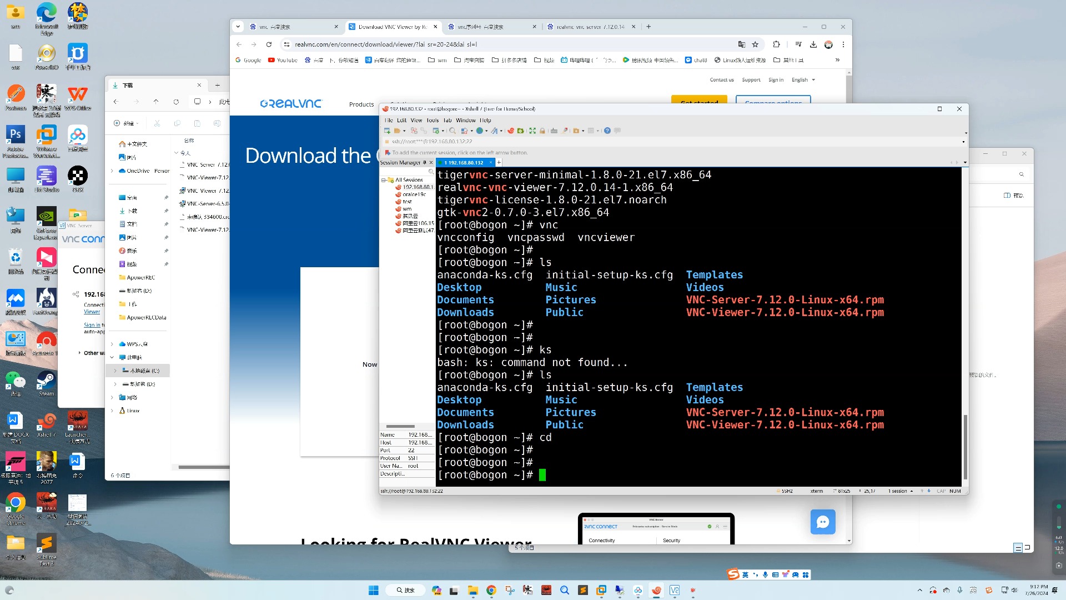This screenshot has height=600, width=1066.
Task: Expand the 小鸡磁盘 tree item in file panel
Action: (115, 371)
